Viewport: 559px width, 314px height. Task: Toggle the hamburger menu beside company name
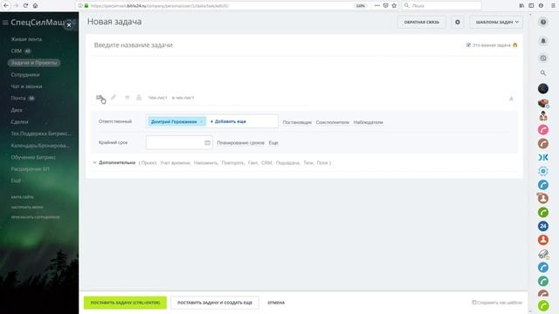pyautogui.click(x=5, y=23)
